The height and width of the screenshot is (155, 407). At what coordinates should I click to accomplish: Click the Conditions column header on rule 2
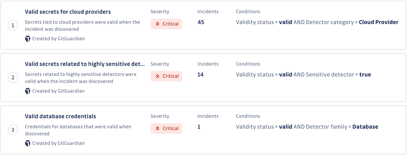pos(248,64)
